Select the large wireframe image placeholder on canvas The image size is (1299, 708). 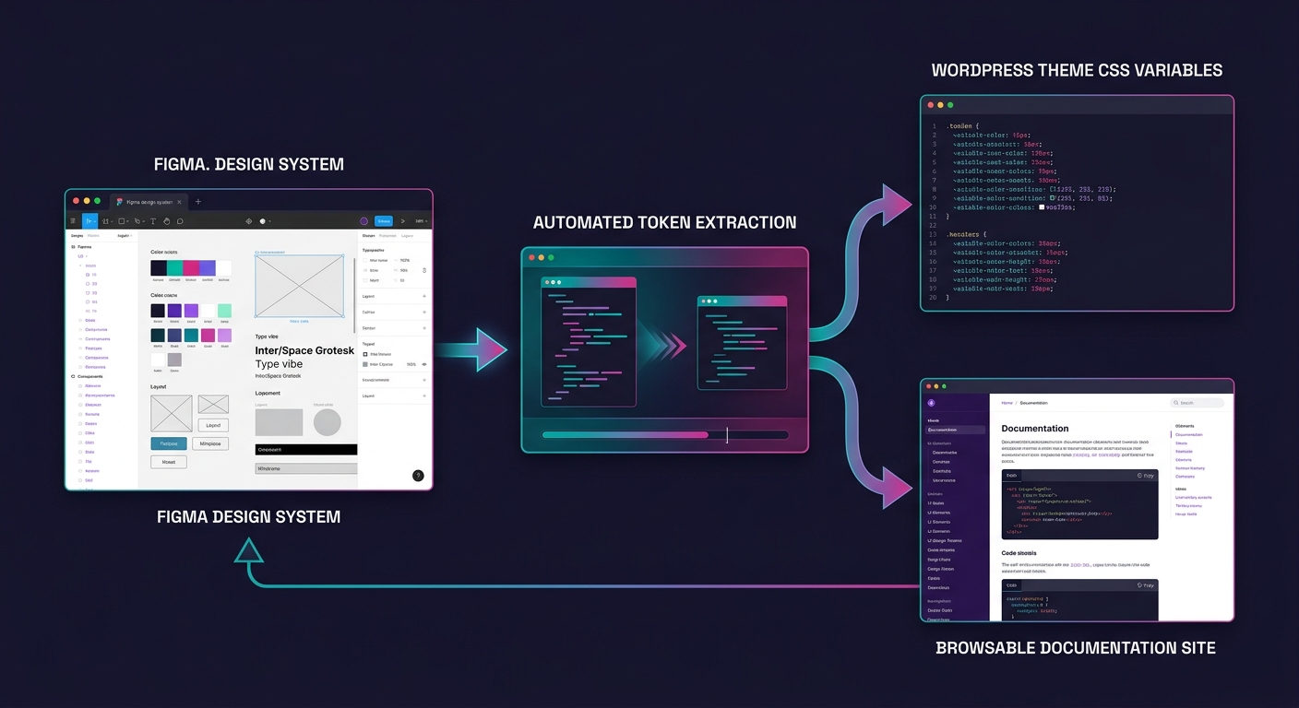tap(300, 286)
